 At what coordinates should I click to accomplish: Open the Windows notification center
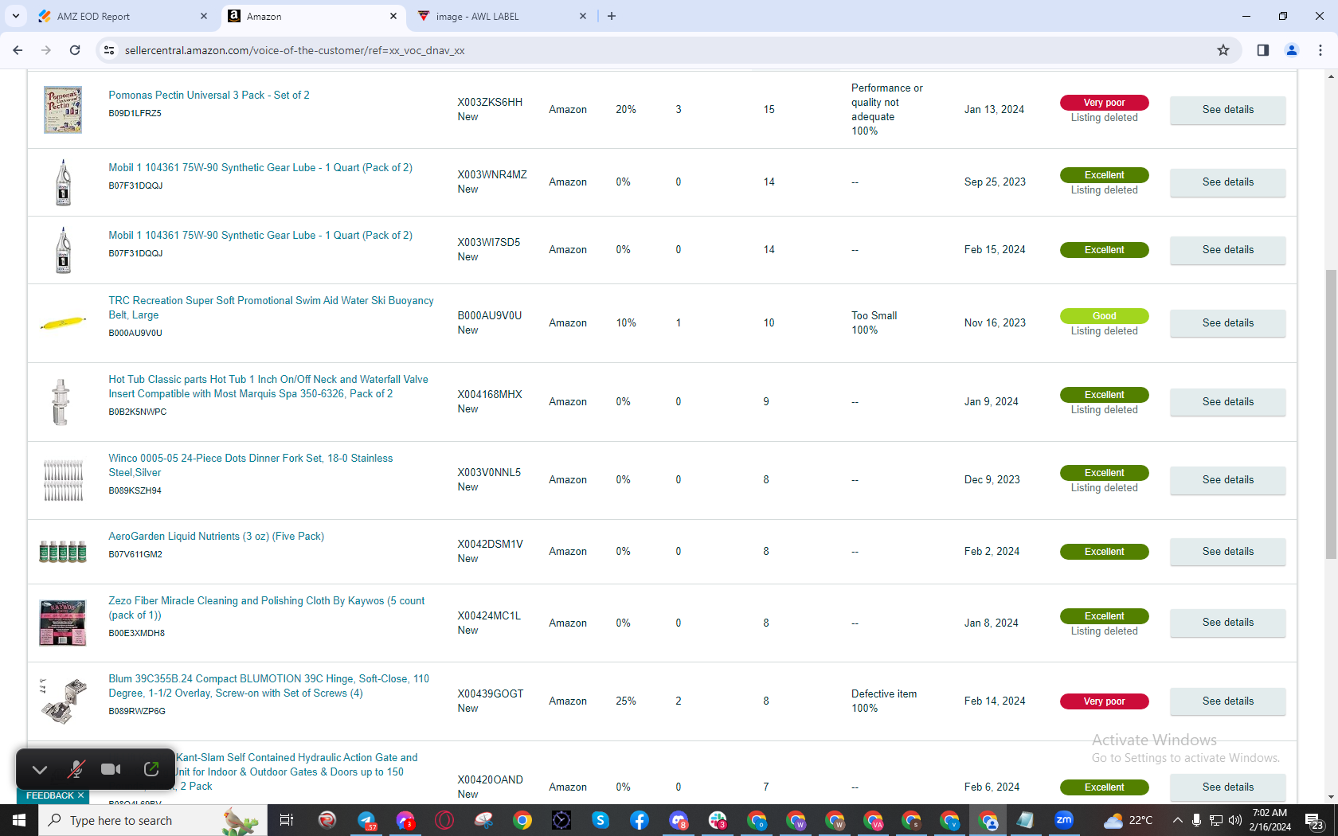coord(1315,820)
